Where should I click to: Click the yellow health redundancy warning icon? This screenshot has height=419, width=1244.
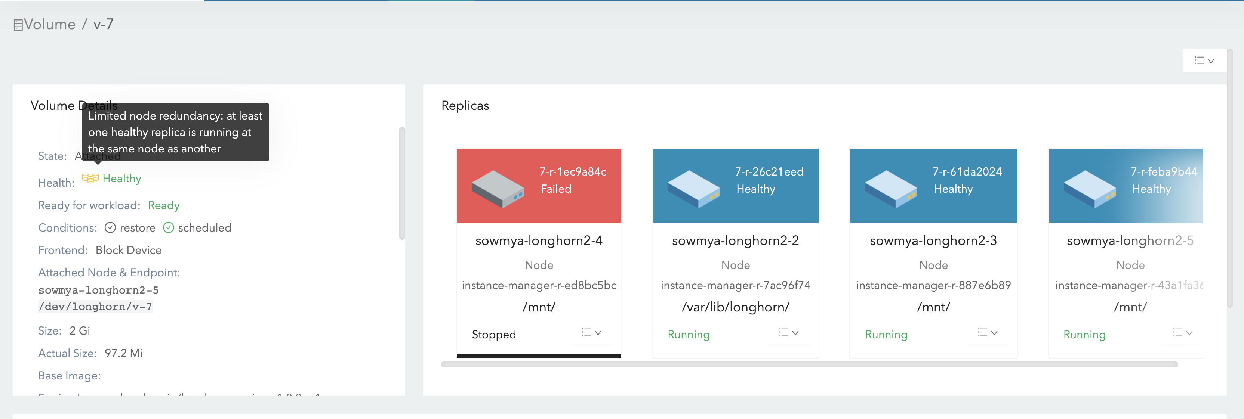tap(90, 179)
